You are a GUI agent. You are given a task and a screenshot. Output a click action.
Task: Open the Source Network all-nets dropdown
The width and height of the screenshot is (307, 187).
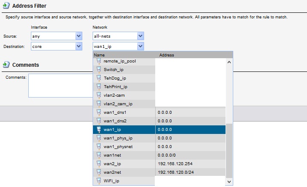(x=140, y=36)
